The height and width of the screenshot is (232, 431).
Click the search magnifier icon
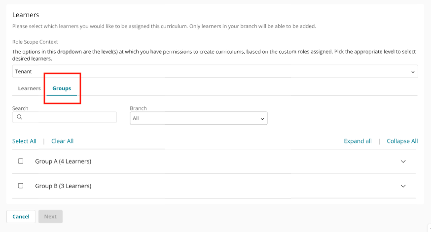click(x=20, y=117)
